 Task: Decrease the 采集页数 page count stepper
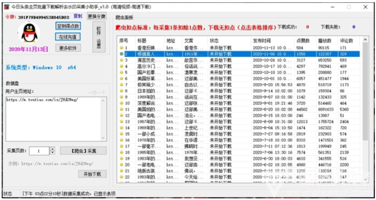tap(53, 153)
